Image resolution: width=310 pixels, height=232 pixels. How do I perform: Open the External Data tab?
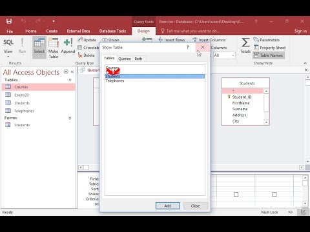(78, 31)
